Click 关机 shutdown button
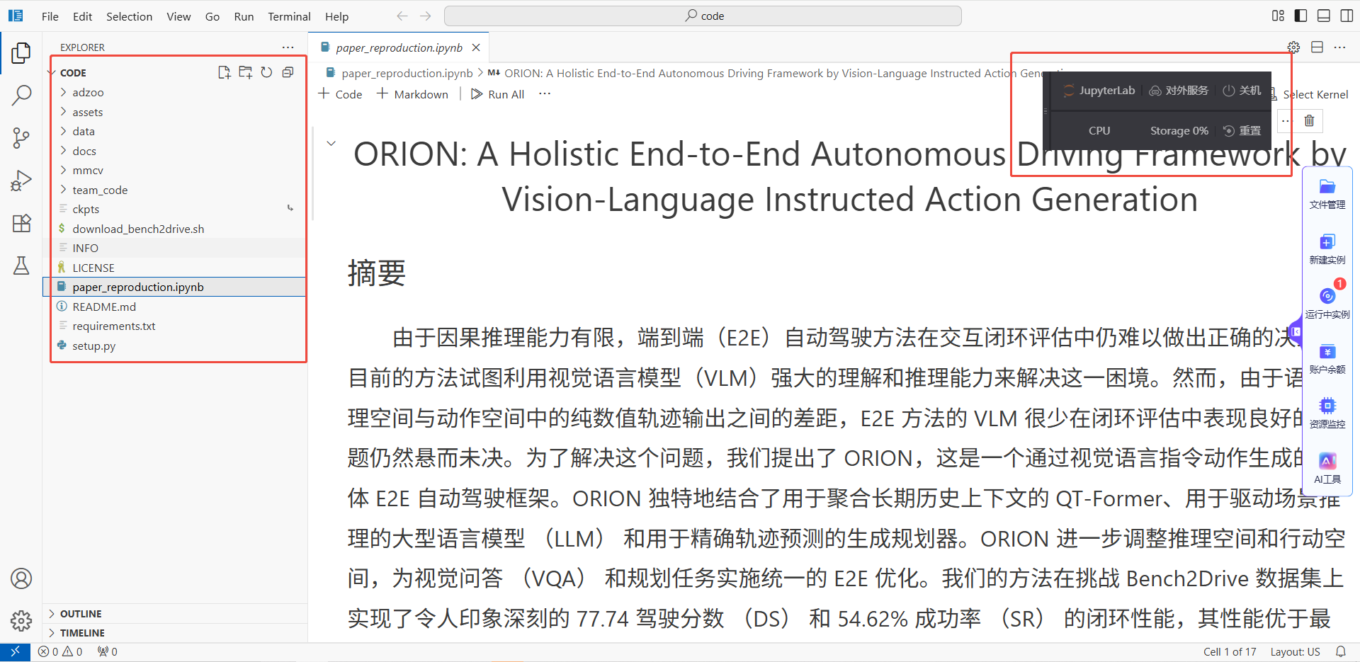The width and height of the screenshot is (1360, 662). pos(1242,91)
